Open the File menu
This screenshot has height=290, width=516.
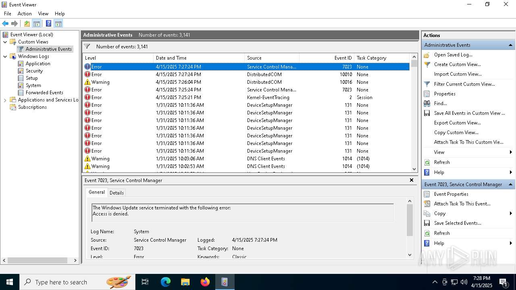click(x=8, y=14)
